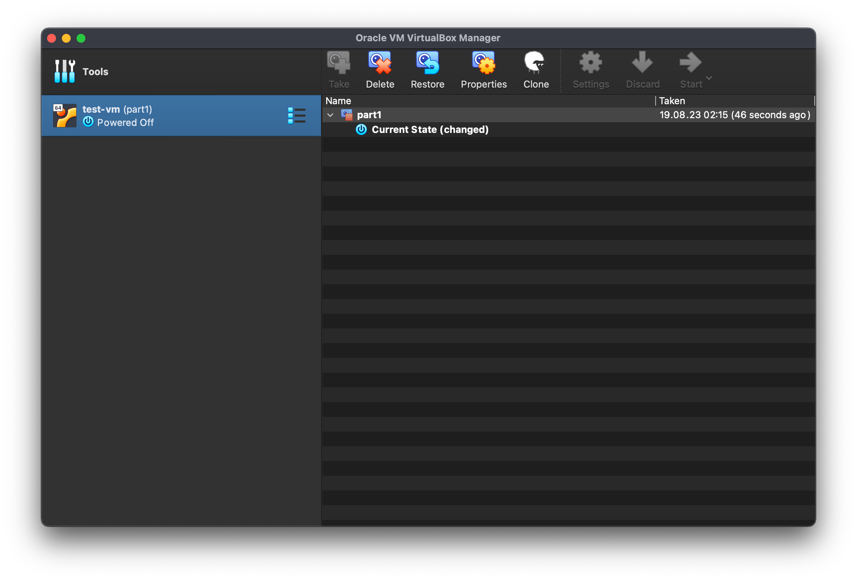Viewport: 857px width, 581px height.
Task: Select the Current State (changed) item
Action: 430,130
